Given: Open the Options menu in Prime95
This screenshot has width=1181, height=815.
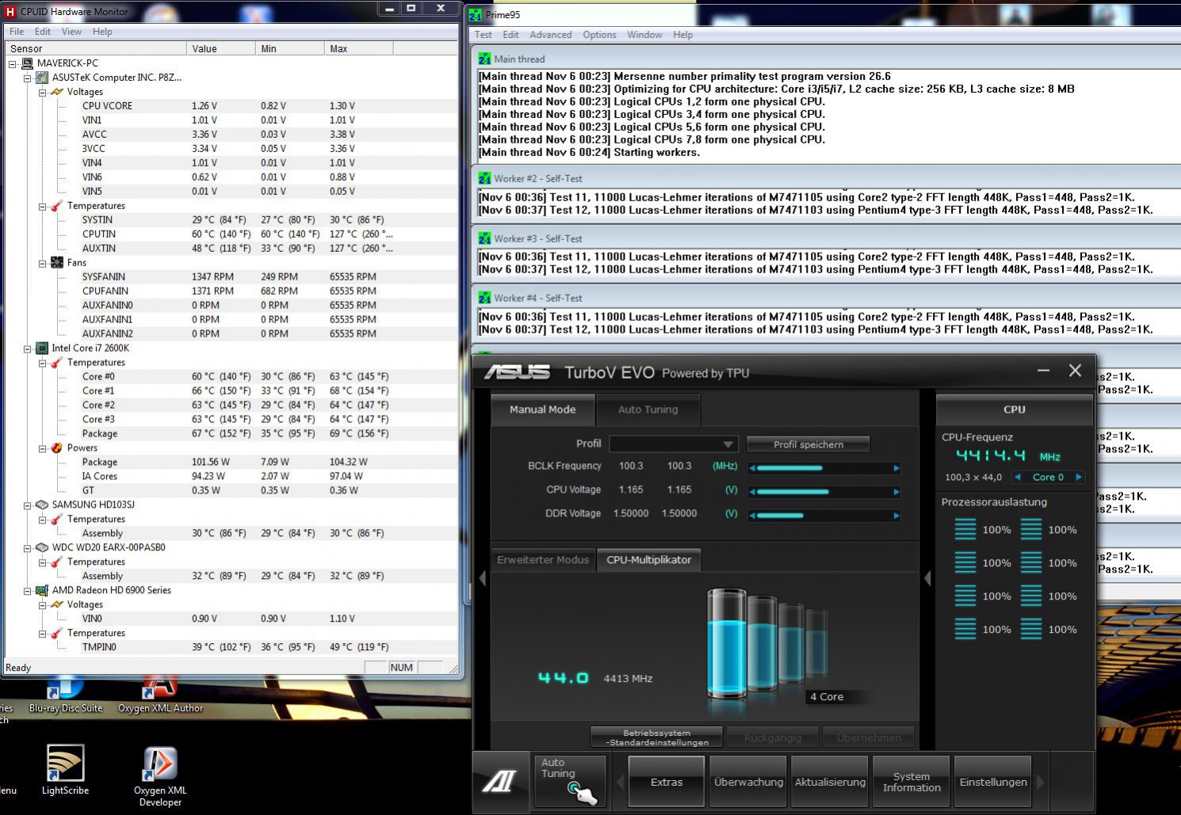Looking at the screenshot, I should point(599,35).
